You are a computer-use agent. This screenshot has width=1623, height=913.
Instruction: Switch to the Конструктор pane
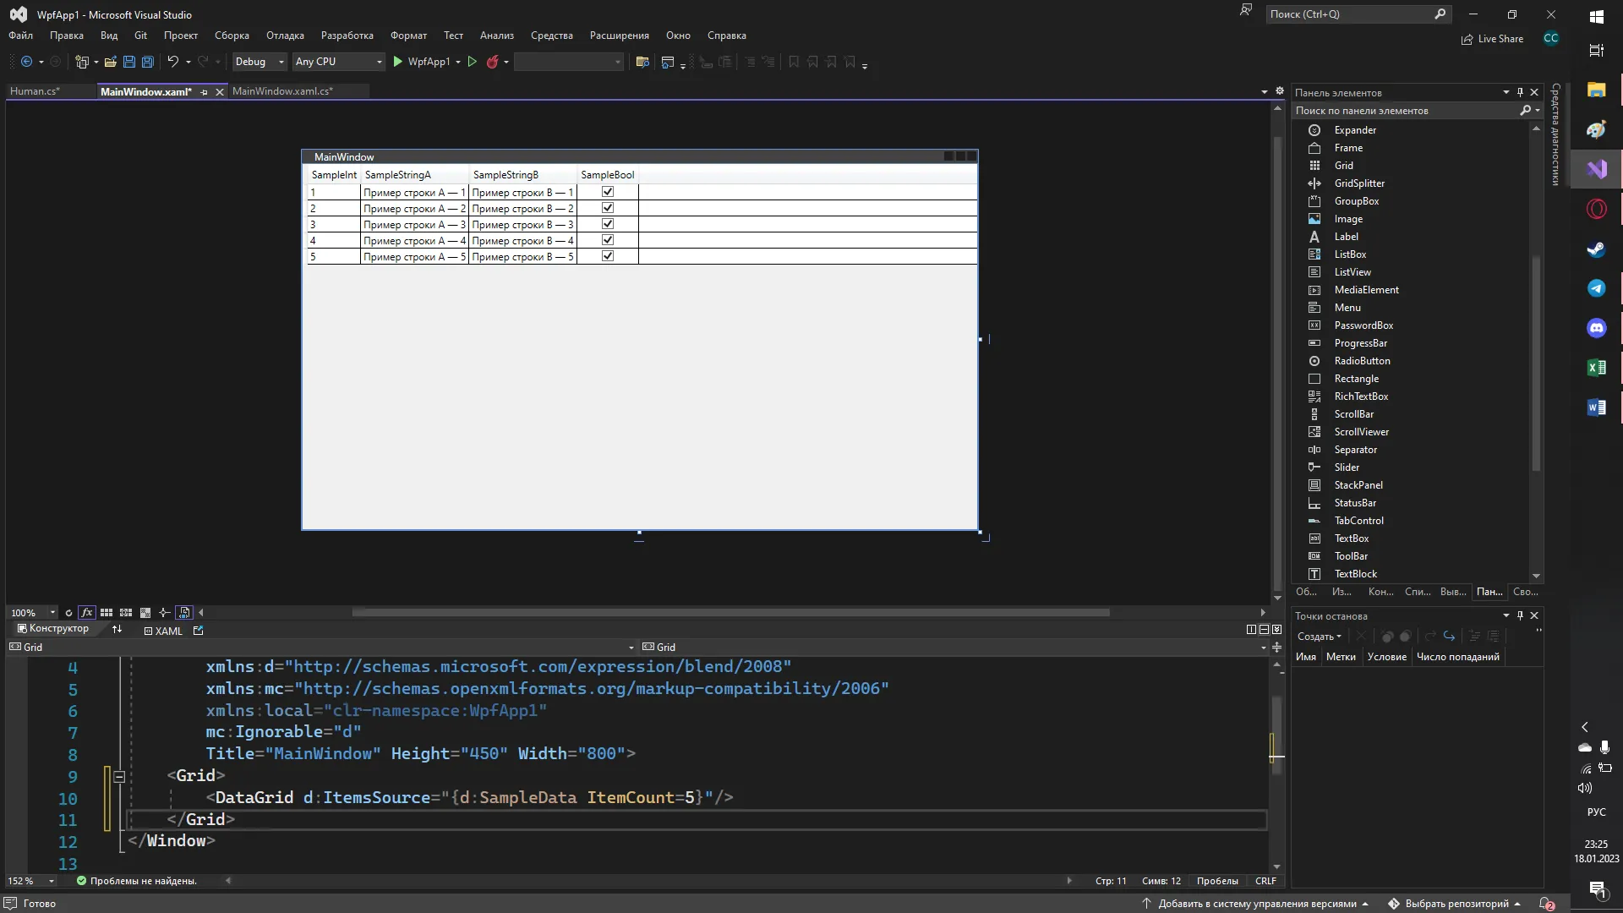tap(52, 629)
